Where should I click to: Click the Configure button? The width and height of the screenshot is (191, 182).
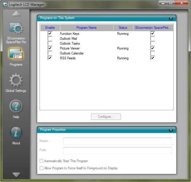106,116
